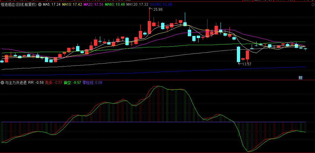Viewport: 315px width, 153px height.
Task: Open the main chart settings dropdown arrow
Action: (x=40, y=4)
